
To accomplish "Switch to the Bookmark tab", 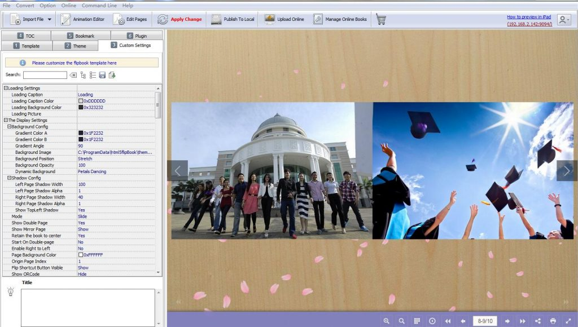I will pyautogui.click(x=81, y=36).
